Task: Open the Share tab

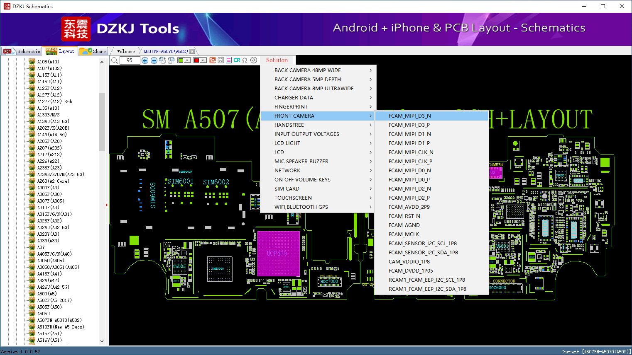Action: (93, 51)
